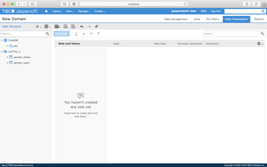Collapse the JoinTree_1 node
Image resolution: width=267 pixels, height=167 pixels.
(x=2, y=51)
